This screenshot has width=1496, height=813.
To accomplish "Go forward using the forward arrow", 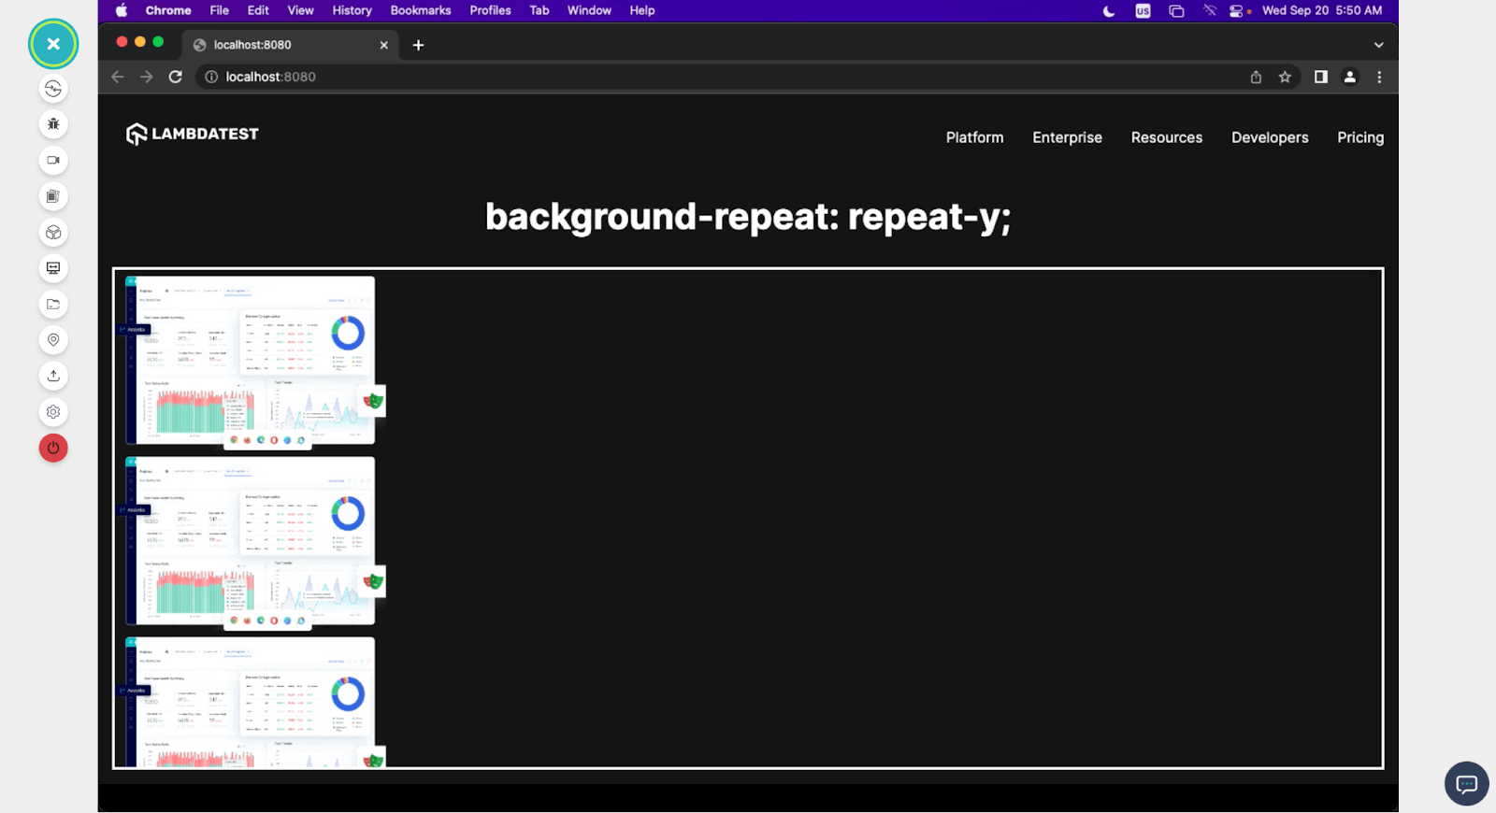I will [x=146, y=77].
